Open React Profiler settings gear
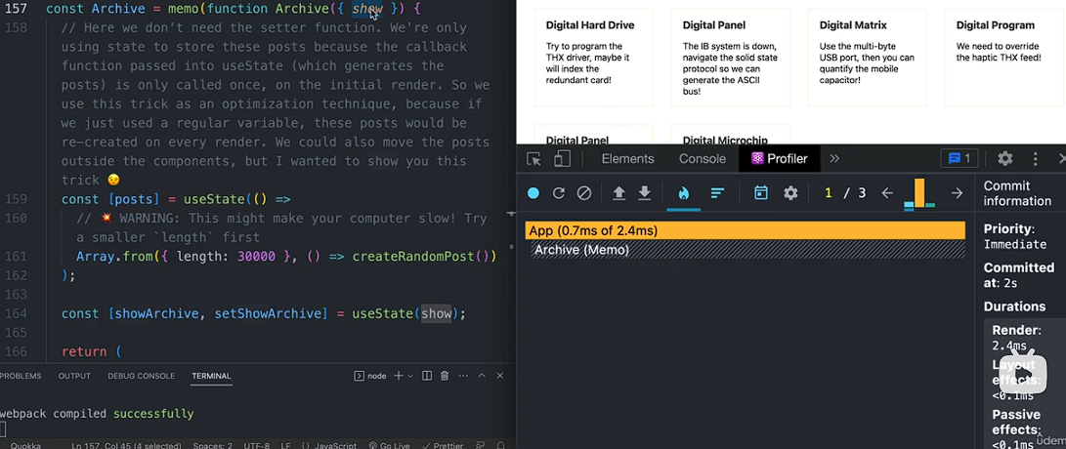1066x449 pixels. 790,193
